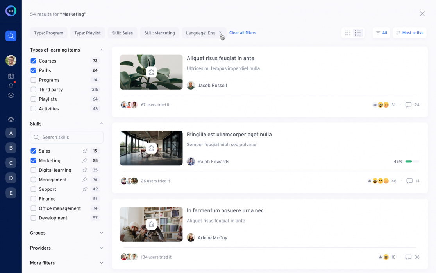The image size is (436, 273).
Task: Switch to grid view layout
Action: (x=348, y=33)
